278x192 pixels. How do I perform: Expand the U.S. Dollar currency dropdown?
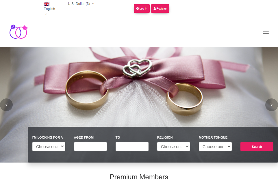coord(81,4)
